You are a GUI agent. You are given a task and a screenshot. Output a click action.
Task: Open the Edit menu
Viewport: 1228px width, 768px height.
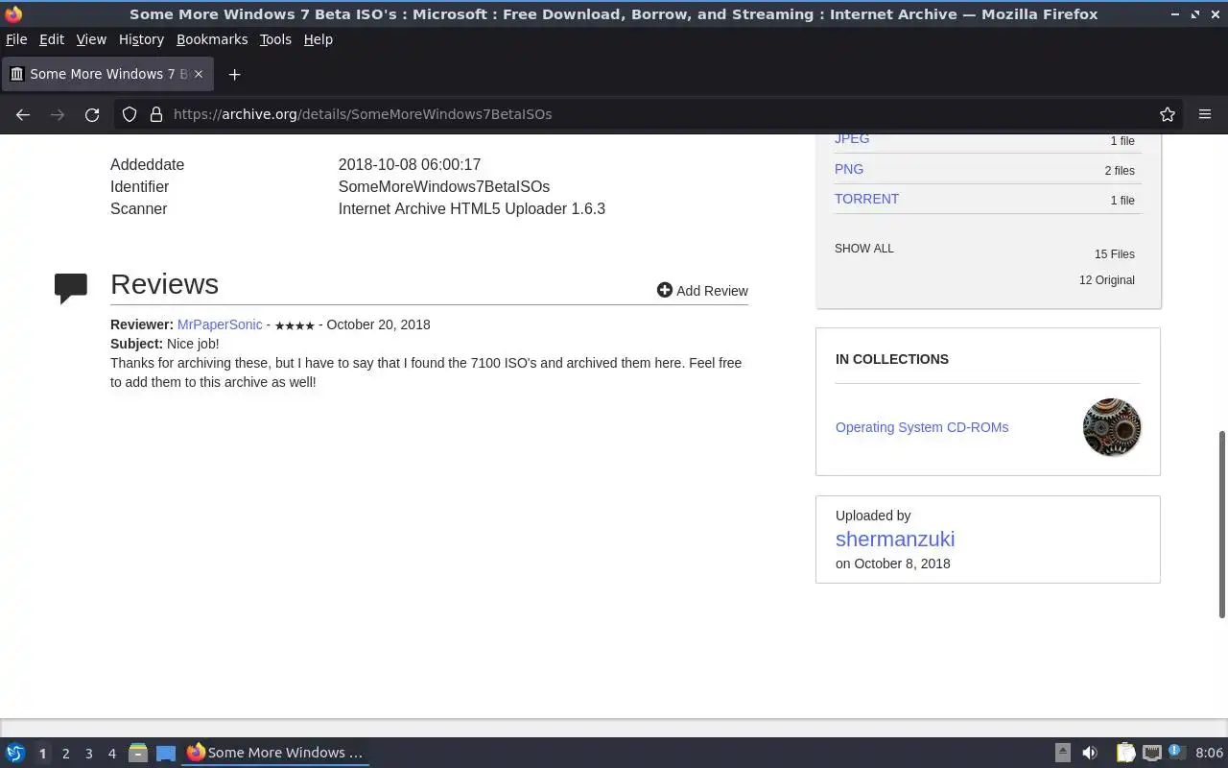(52, 39)
